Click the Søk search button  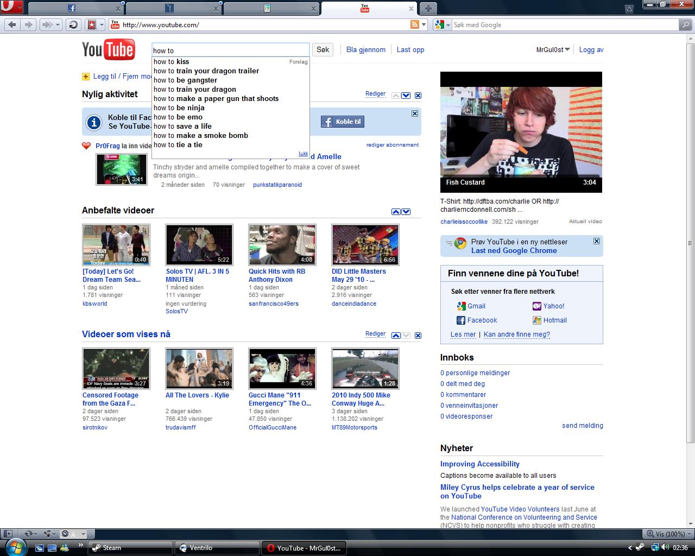323,49
